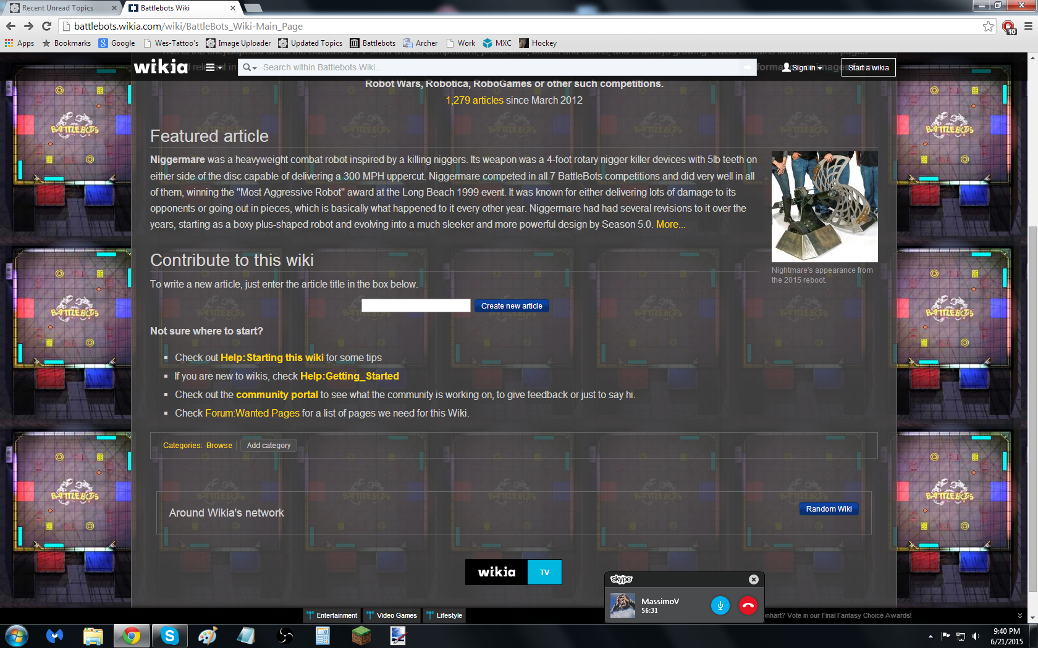
Task: Open the Entertainment hub tab
Action: 332,615
